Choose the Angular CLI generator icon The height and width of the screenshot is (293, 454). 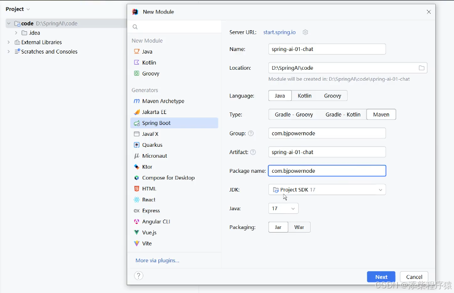click(x=137, y=222)
